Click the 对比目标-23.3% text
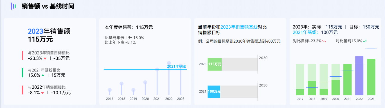Viewport: 385px width, 108px height. pos(307,41)
